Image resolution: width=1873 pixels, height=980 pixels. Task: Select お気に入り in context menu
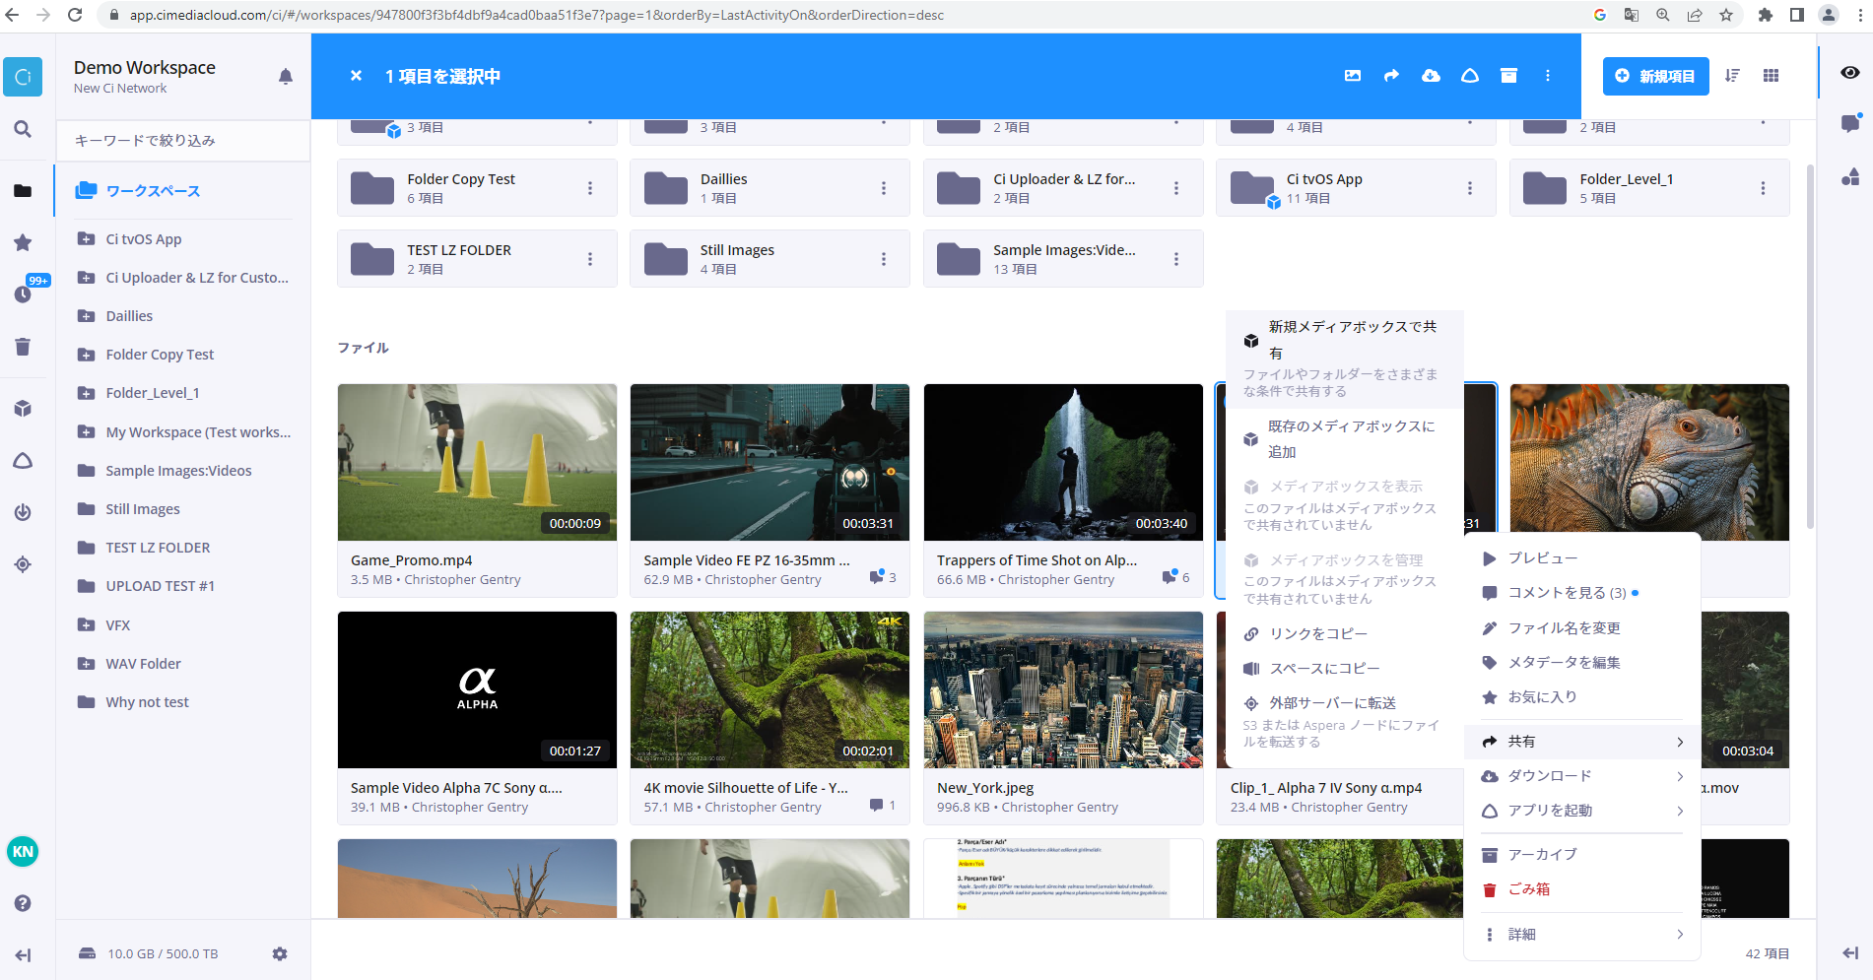pyautogui.click(x=1582, y=697)
